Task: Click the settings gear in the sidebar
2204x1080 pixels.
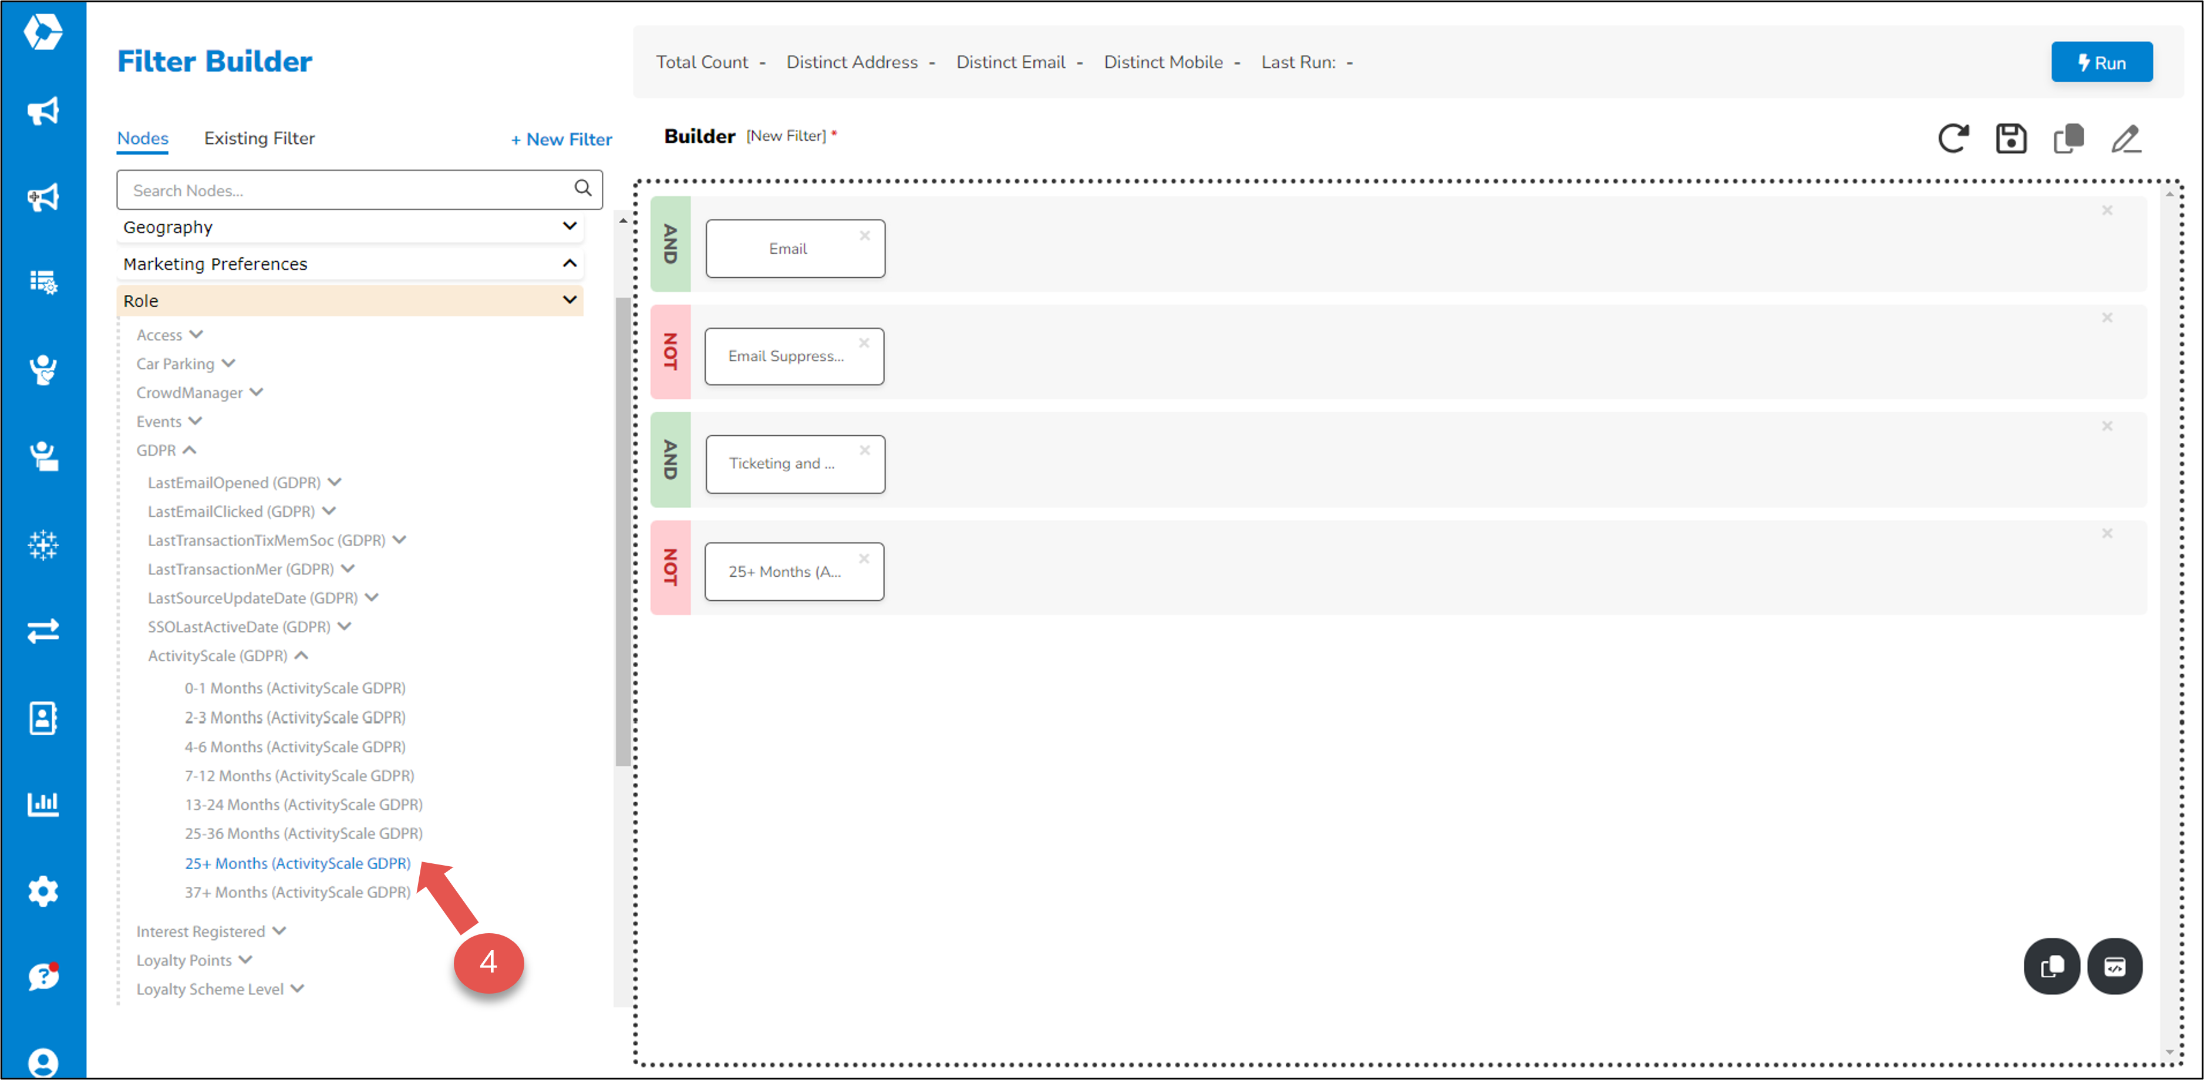Action: pos(43,890)
